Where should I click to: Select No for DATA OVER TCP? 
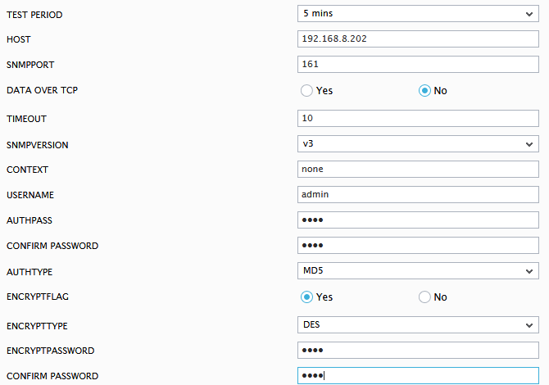pos(424,91)
